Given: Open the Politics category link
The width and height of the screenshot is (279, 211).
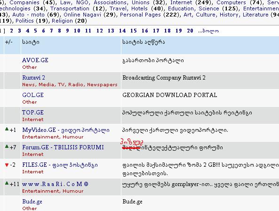Looking at the screenshot, I should pyautogui.click(x=24, y=21).
